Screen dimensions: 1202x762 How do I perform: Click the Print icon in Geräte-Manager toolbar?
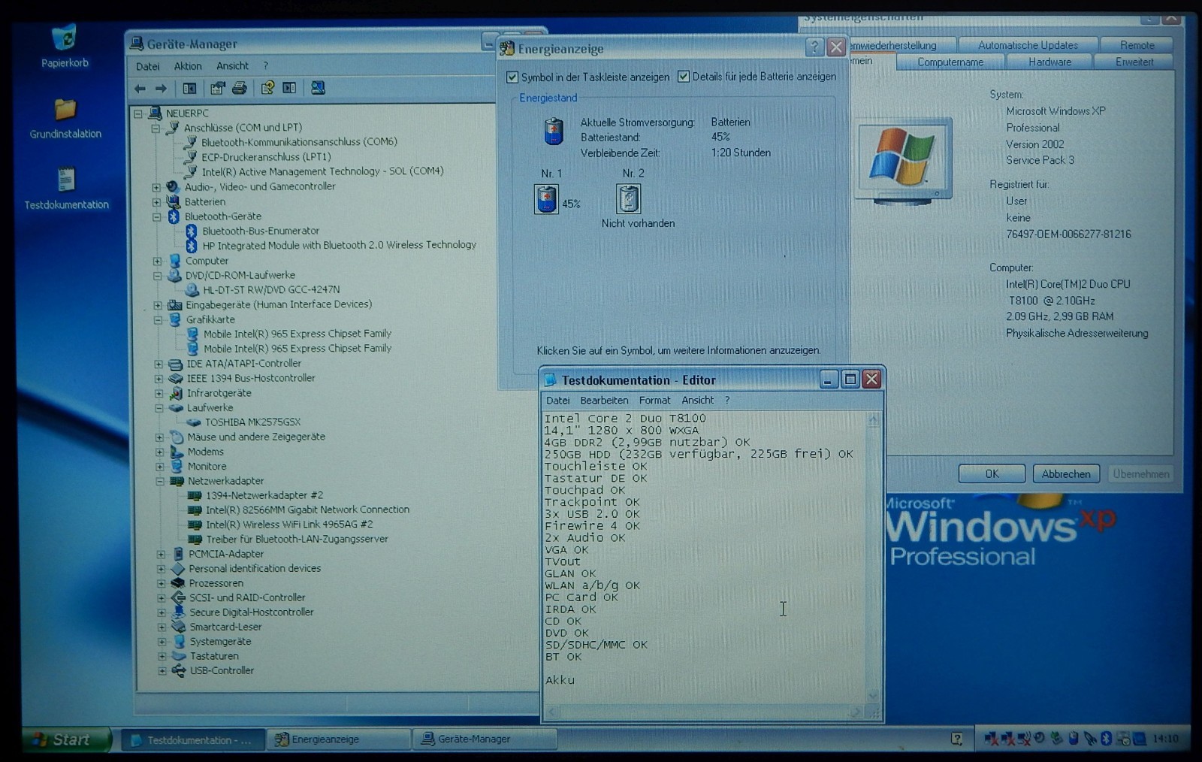coord(240,89)
